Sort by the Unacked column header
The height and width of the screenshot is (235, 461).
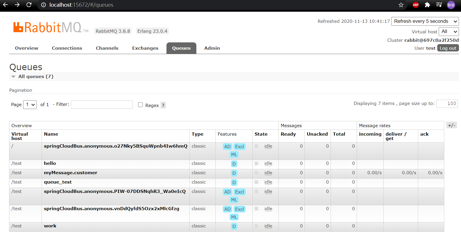click(317, 134)
